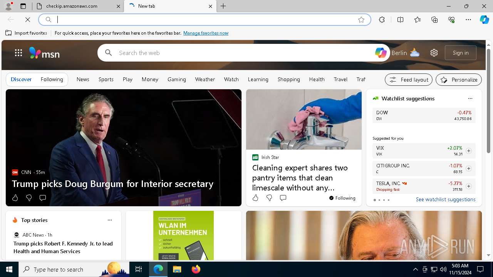The height and width of the screenshot is (277, 493).
Task: Click Import favorites
Action: click(26, 33)
